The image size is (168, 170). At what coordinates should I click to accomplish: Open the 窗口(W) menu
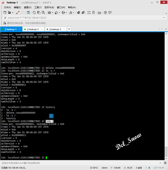(61, 7)
